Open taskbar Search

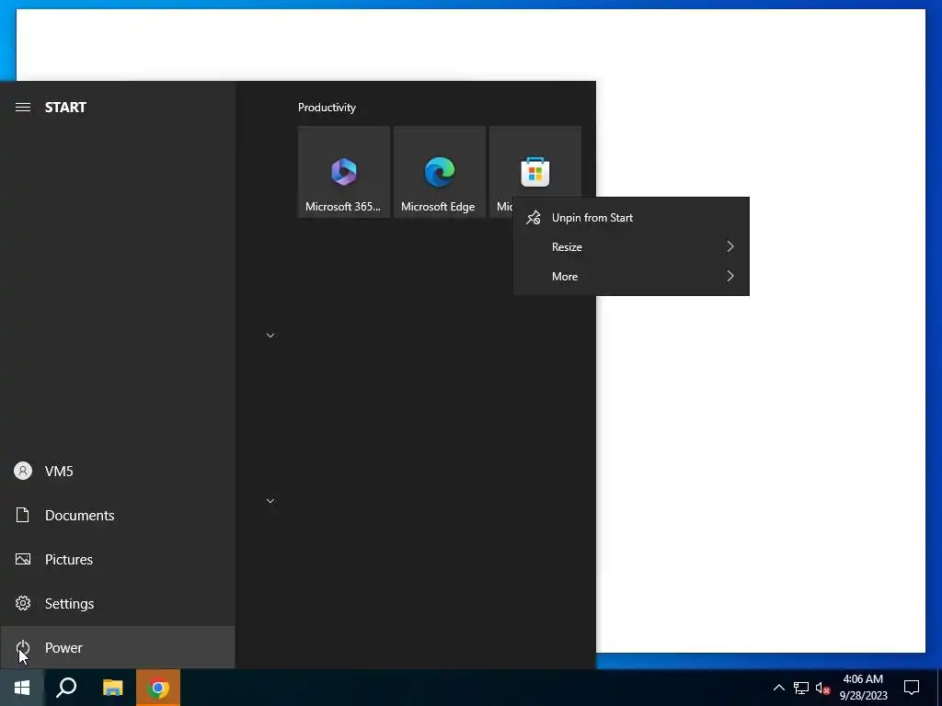[x=66, y=688]
